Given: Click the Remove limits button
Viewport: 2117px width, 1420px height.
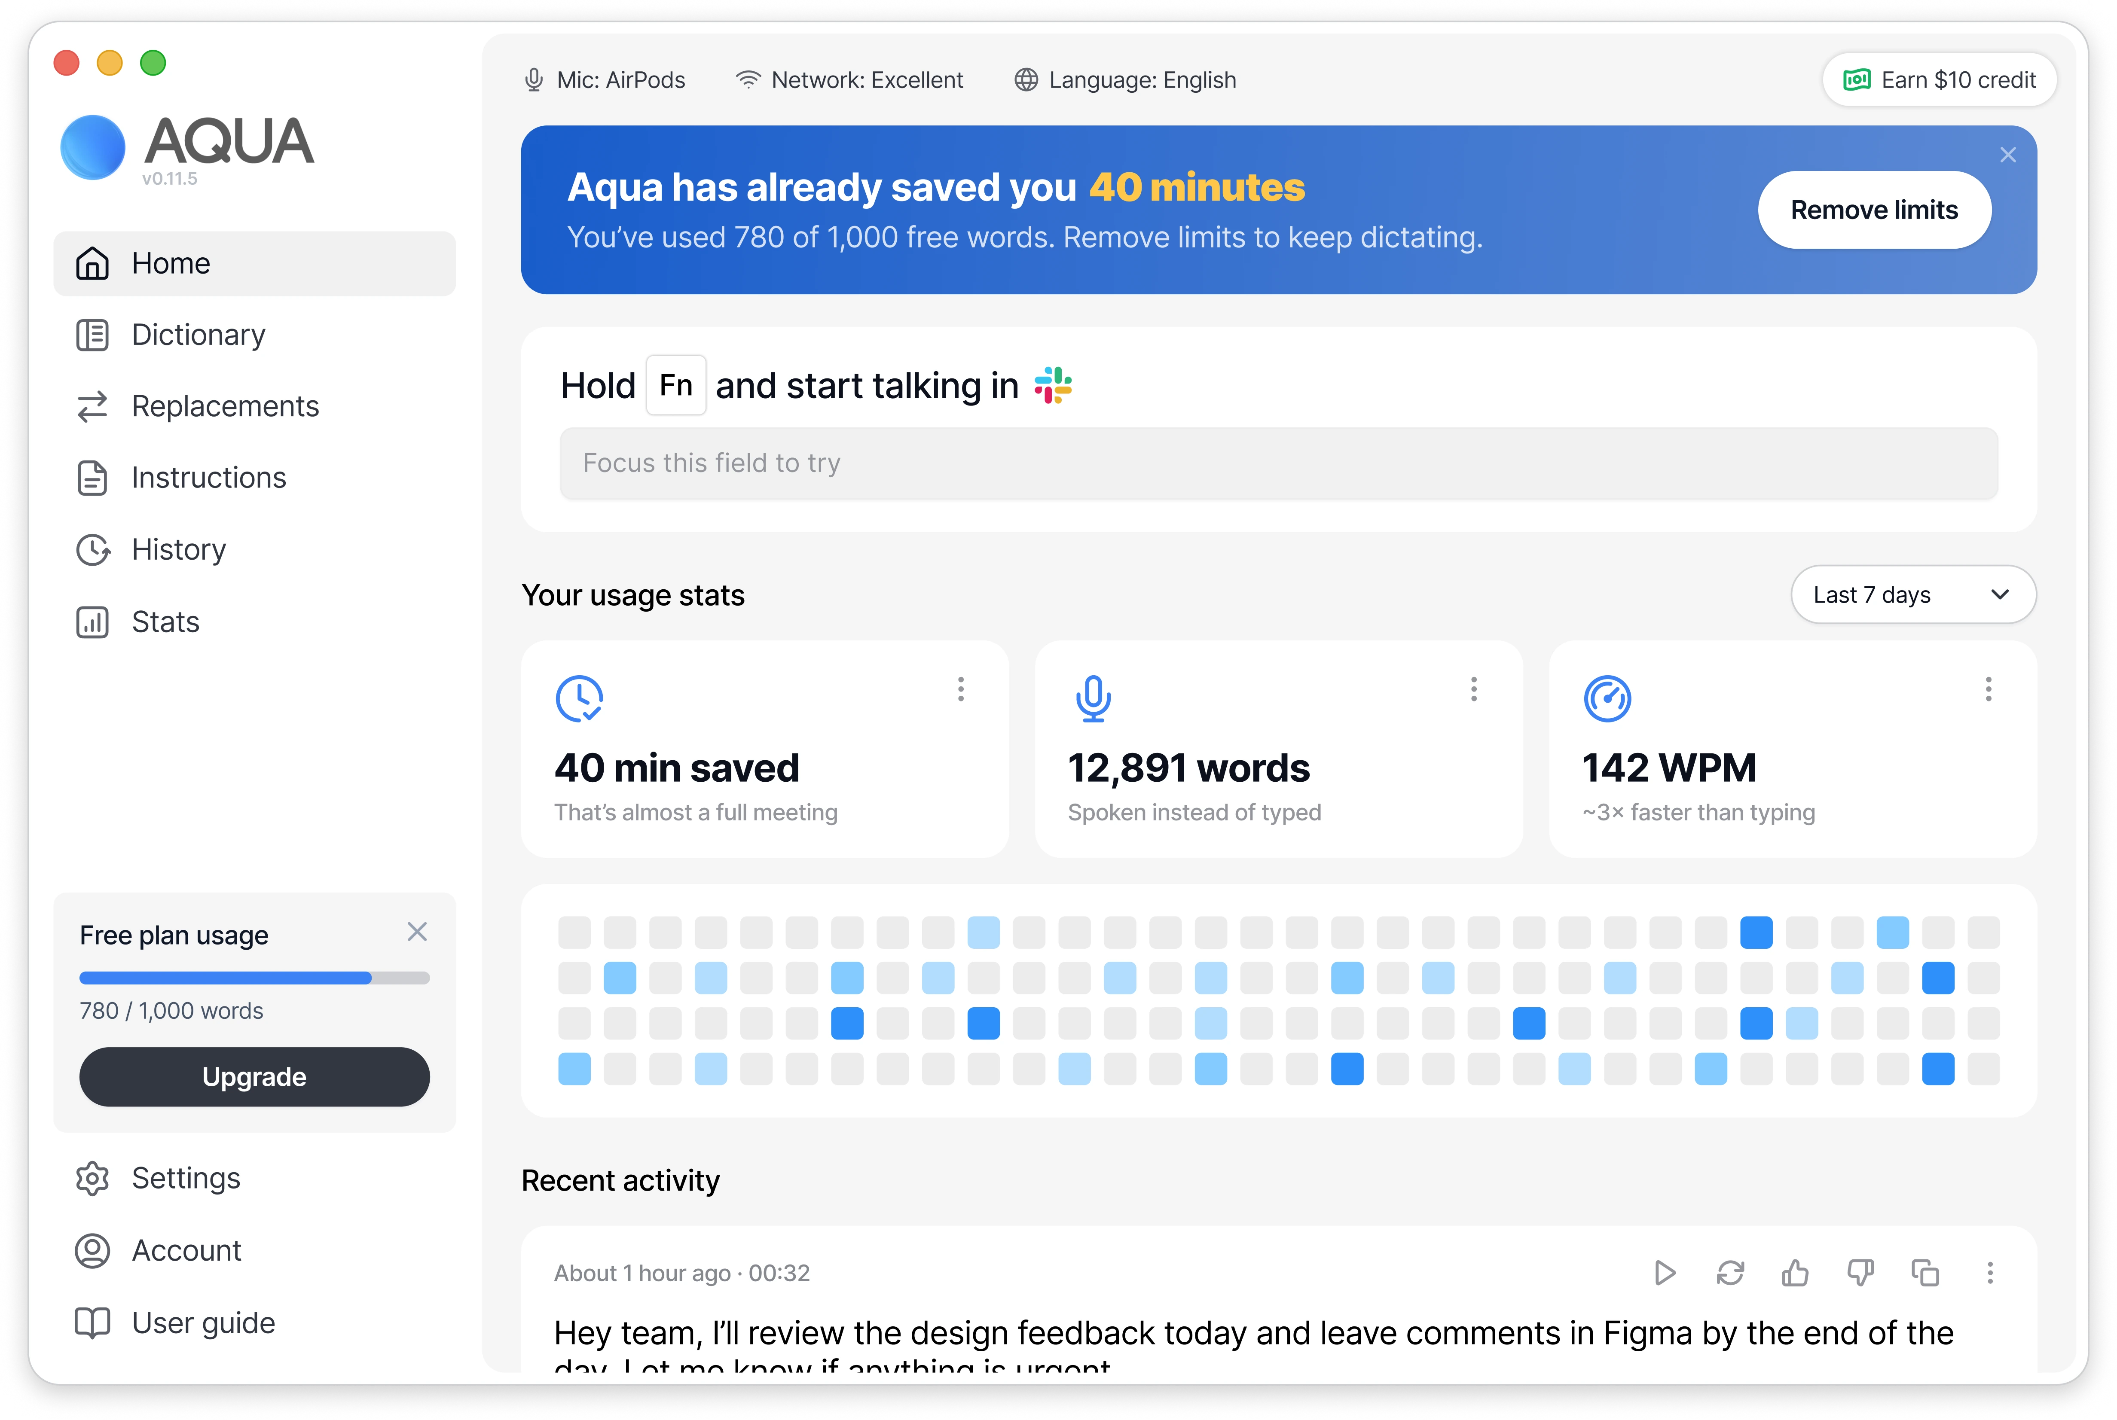Looking at the screenshot, I should pos(1874,210).
